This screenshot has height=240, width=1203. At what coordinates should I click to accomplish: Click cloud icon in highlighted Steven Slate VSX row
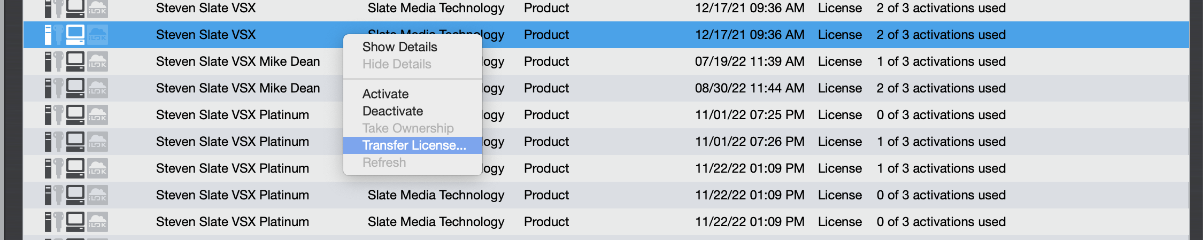tap(97, 35)
